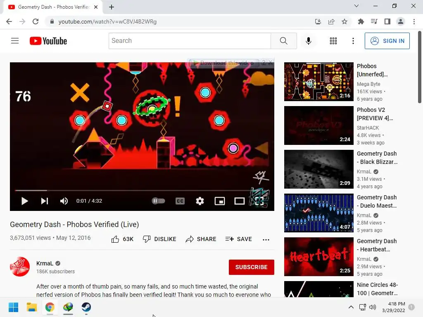Open the Duelo Maestro video title
Screen dimensions: 423x317
click(377, 201)
